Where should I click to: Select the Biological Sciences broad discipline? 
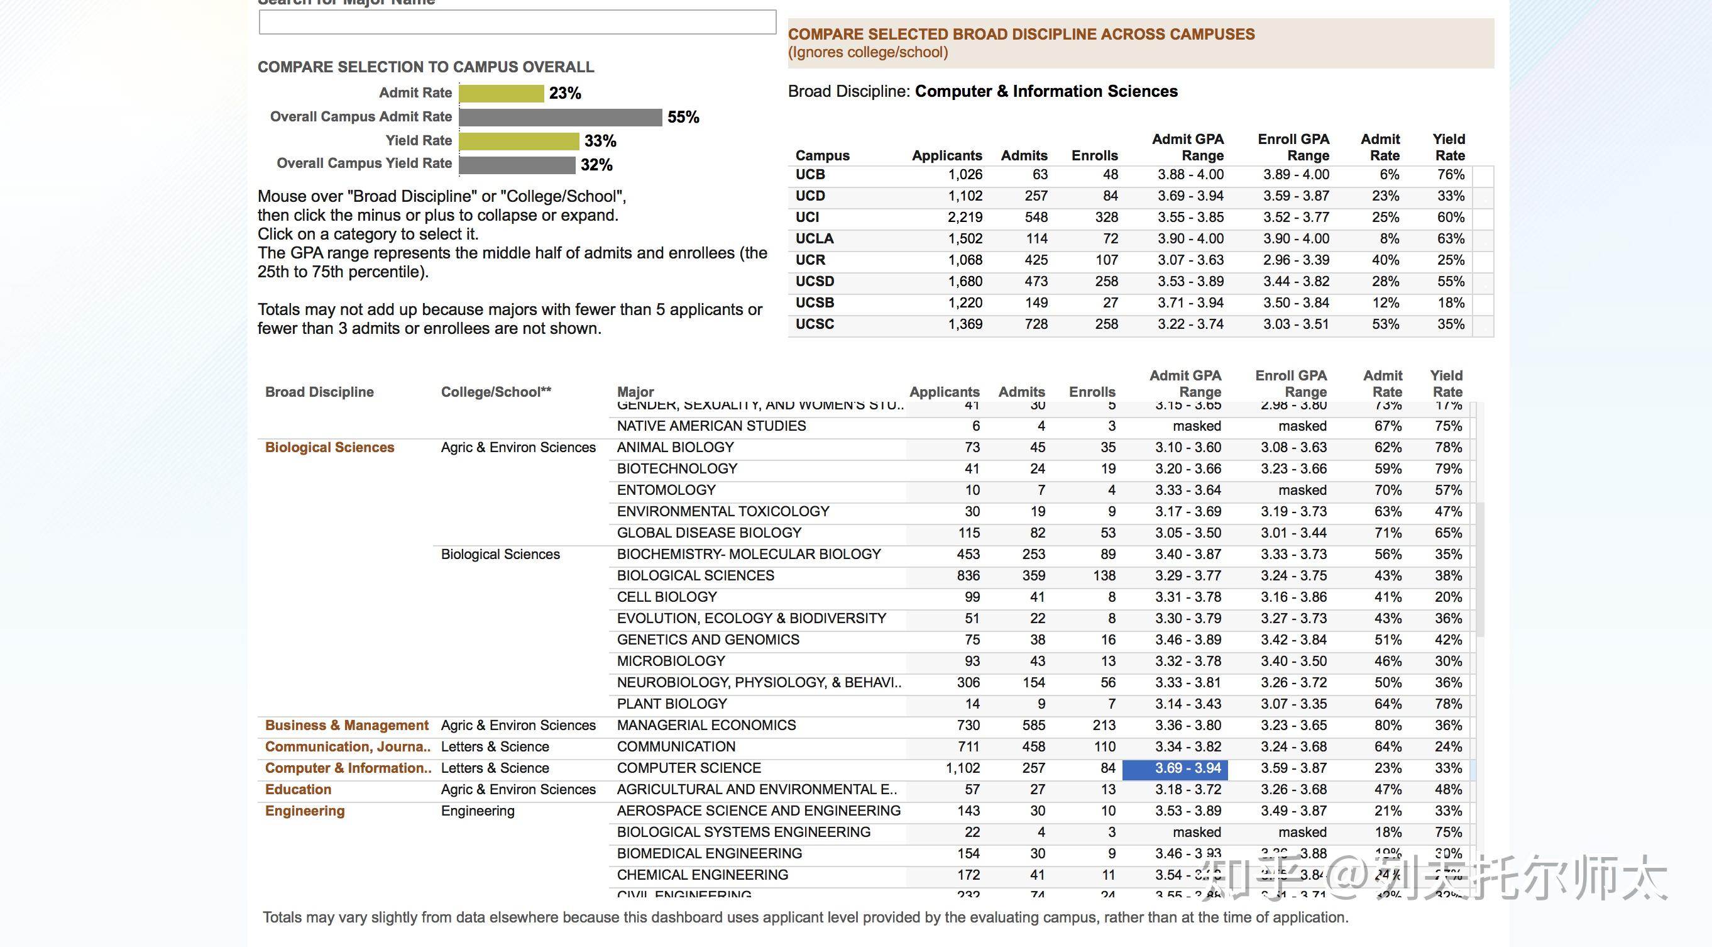click(329, 448)
